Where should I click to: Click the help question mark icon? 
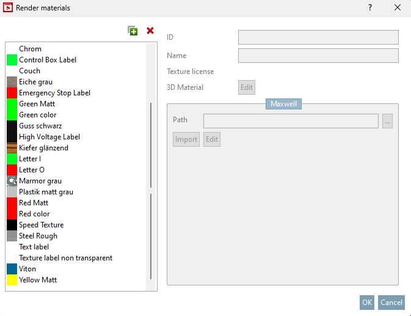(370, 8)
